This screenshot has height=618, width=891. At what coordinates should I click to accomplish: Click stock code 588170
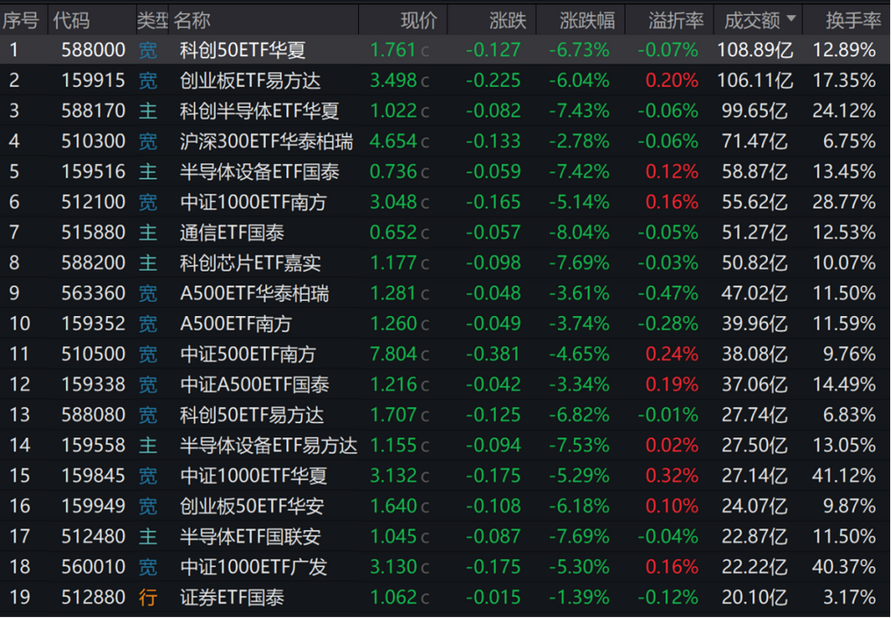(x=94, y=110)
